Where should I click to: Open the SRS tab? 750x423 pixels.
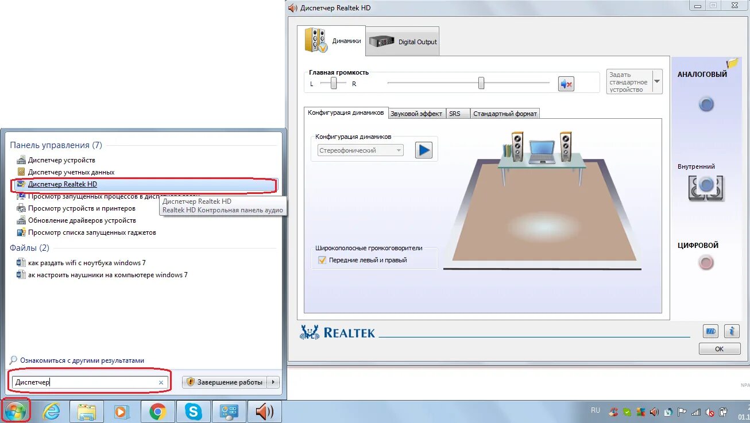click(457, 114)
